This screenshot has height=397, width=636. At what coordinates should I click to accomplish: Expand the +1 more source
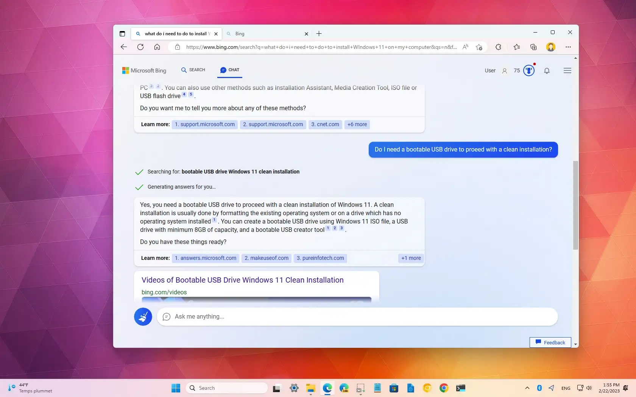[x=411, y=258]
